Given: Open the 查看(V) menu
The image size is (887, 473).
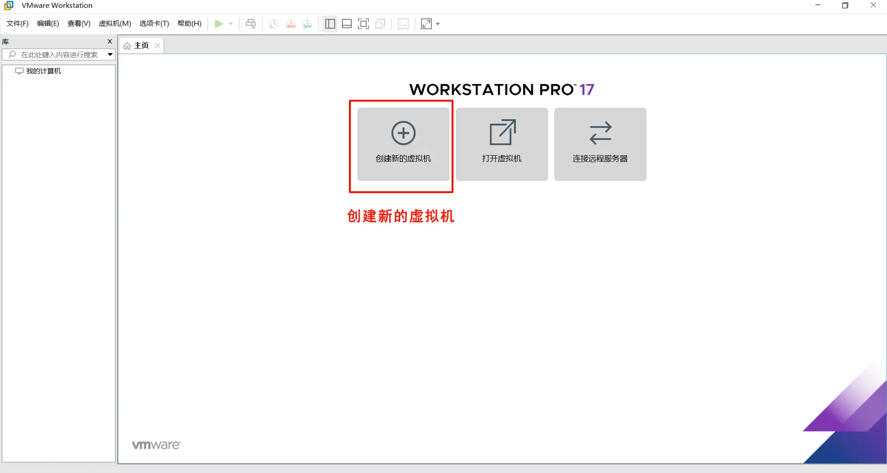Looking at the screenshot, I should point(79,24).
